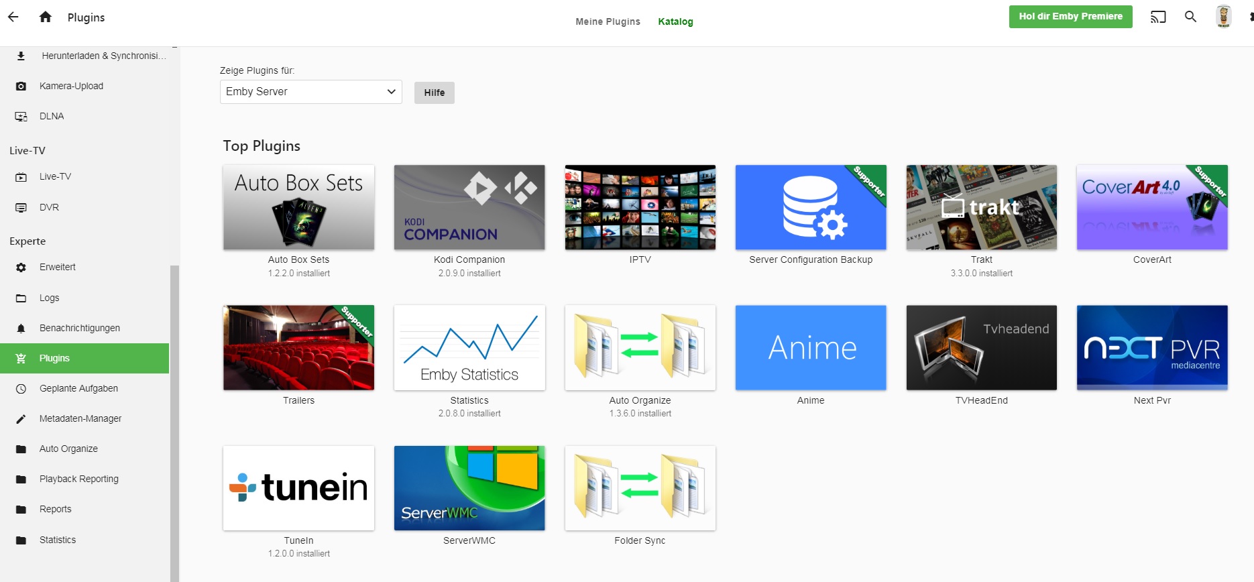The height and width of the screenshot is (582, 1254).
Task: Click '1.2.0.0 installiert' under TuneIn
Action: 299,554
